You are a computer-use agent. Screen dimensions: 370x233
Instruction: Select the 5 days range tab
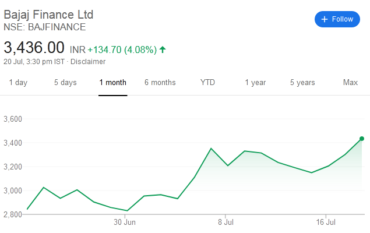[65, 83]
